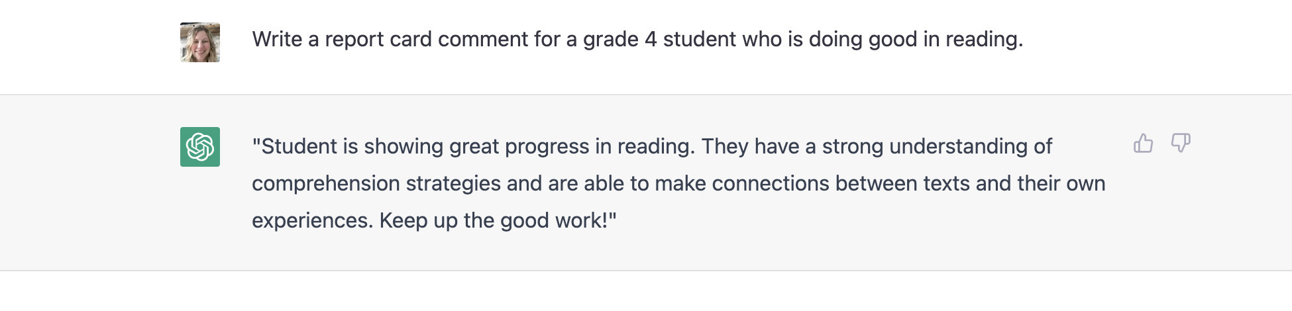Click the green ChatGPT logo icon
Image resolution: width=1292 pixels, height=311 pixels.
pyautogui.click(x=200, y=147)
